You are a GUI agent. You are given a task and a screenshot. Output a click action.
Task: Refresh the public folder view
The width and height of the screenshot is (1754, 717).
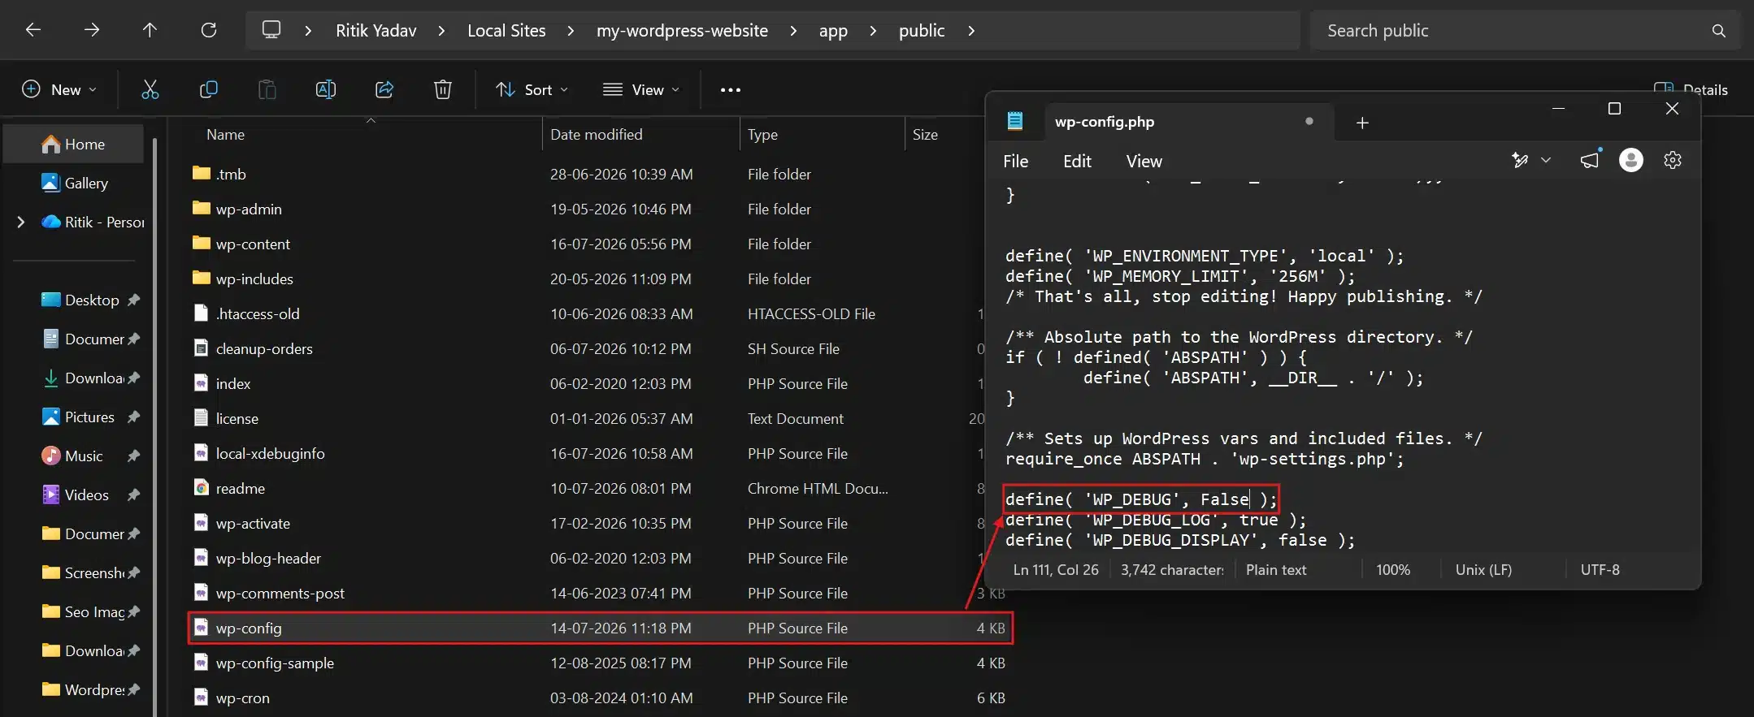(x=209, y=30)
